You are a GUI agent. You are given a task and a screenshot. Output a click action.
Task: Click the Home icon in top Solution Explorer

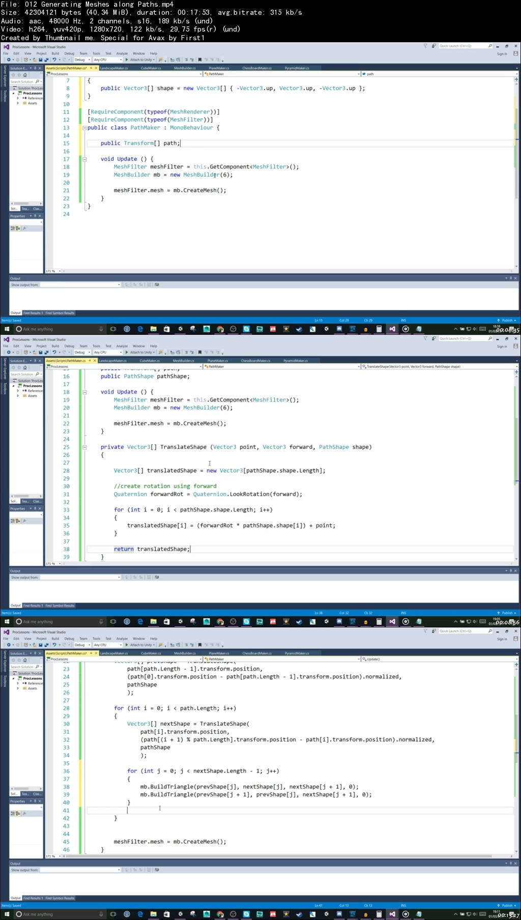click(25, 75)
